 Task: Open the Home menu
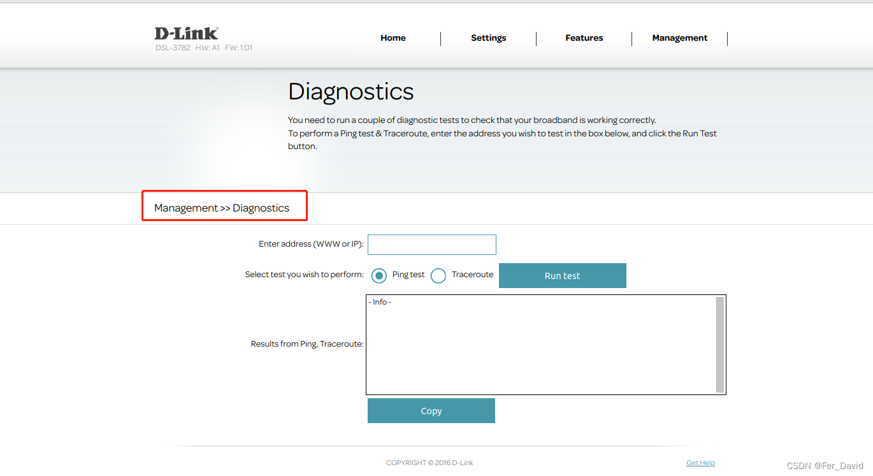click(393, 38)
